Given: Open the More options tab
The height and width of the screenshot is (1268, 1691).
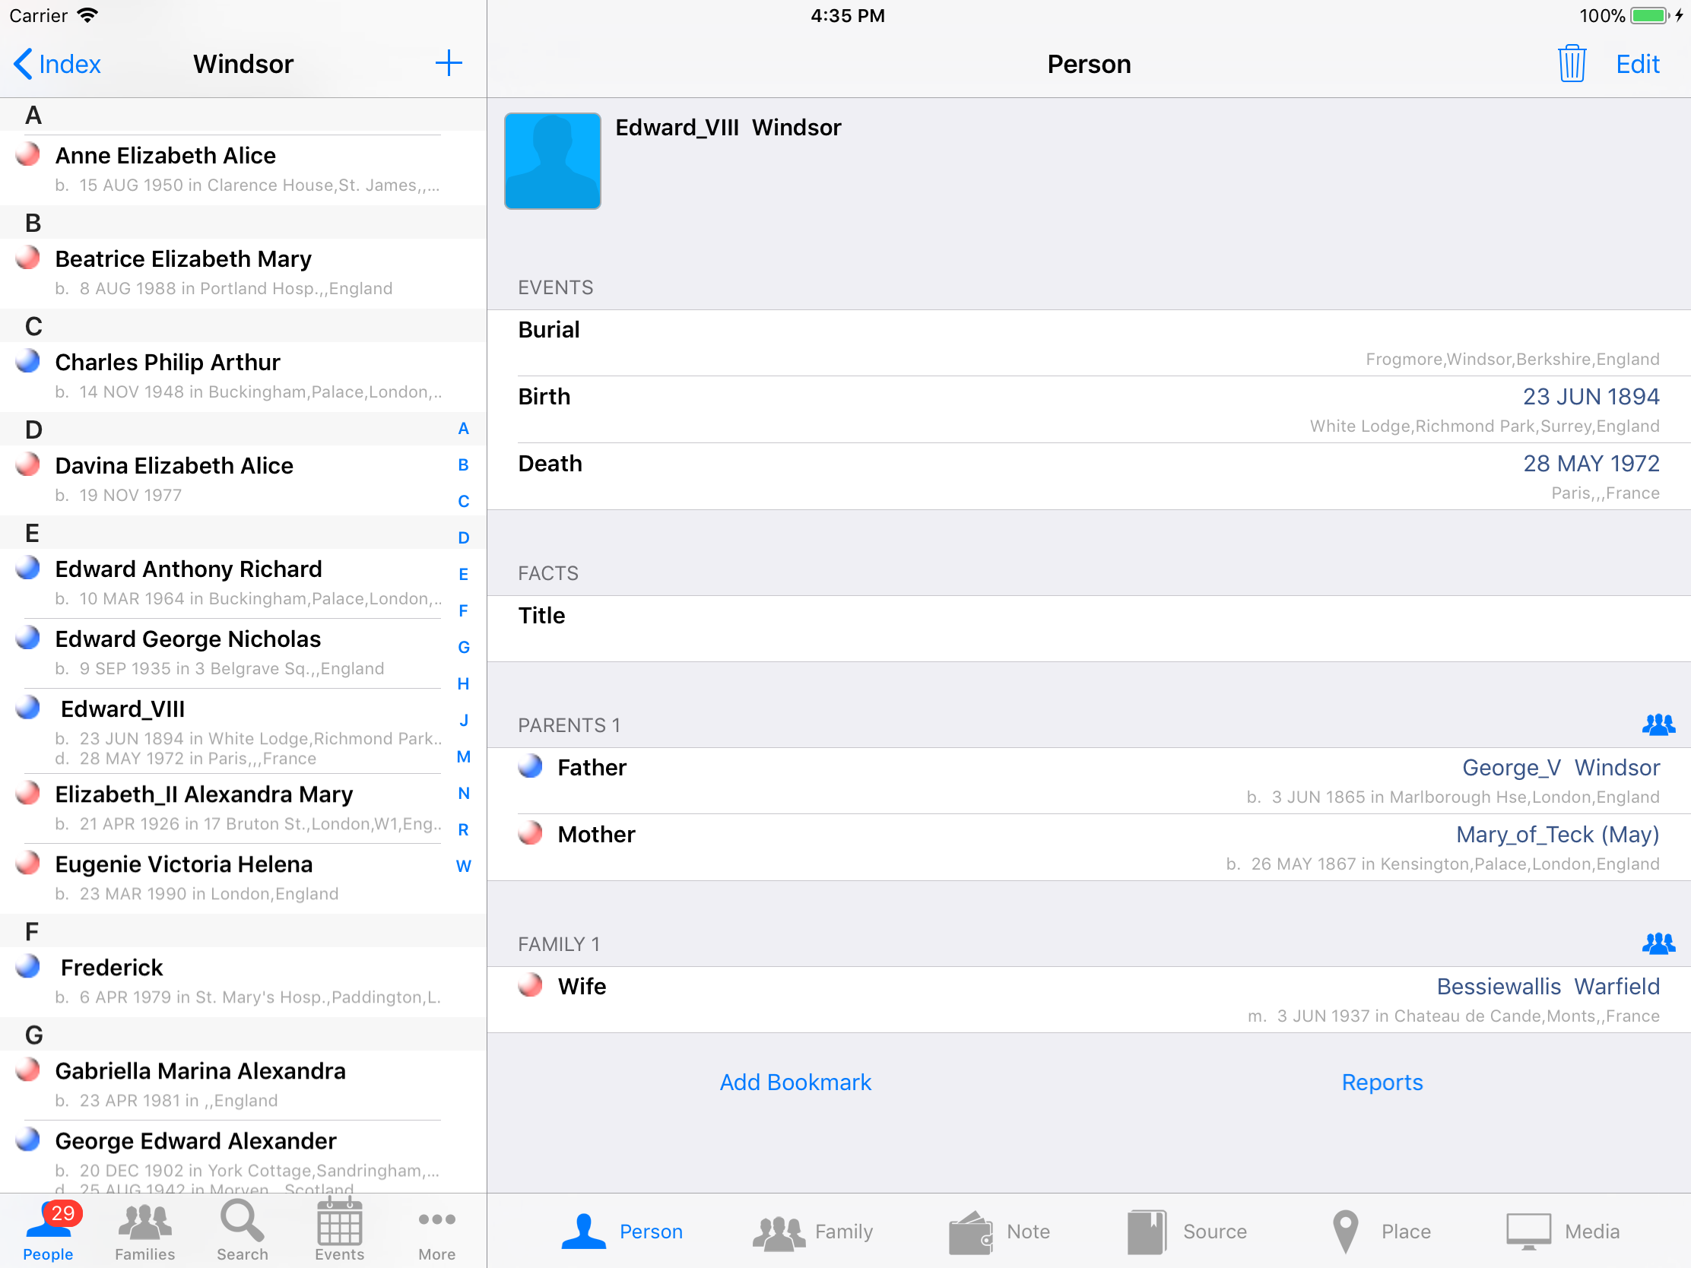Looking at the screenshot, I should click(436, 1231).
